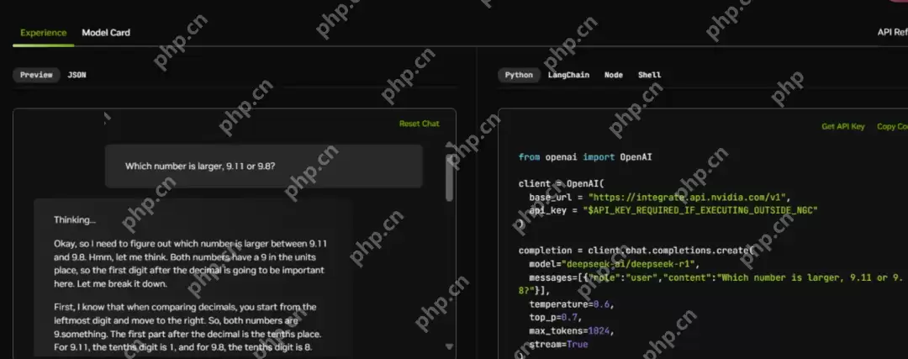Click the chat panel scrollbar thumb

pyautogui.click(x=449, y=177)
